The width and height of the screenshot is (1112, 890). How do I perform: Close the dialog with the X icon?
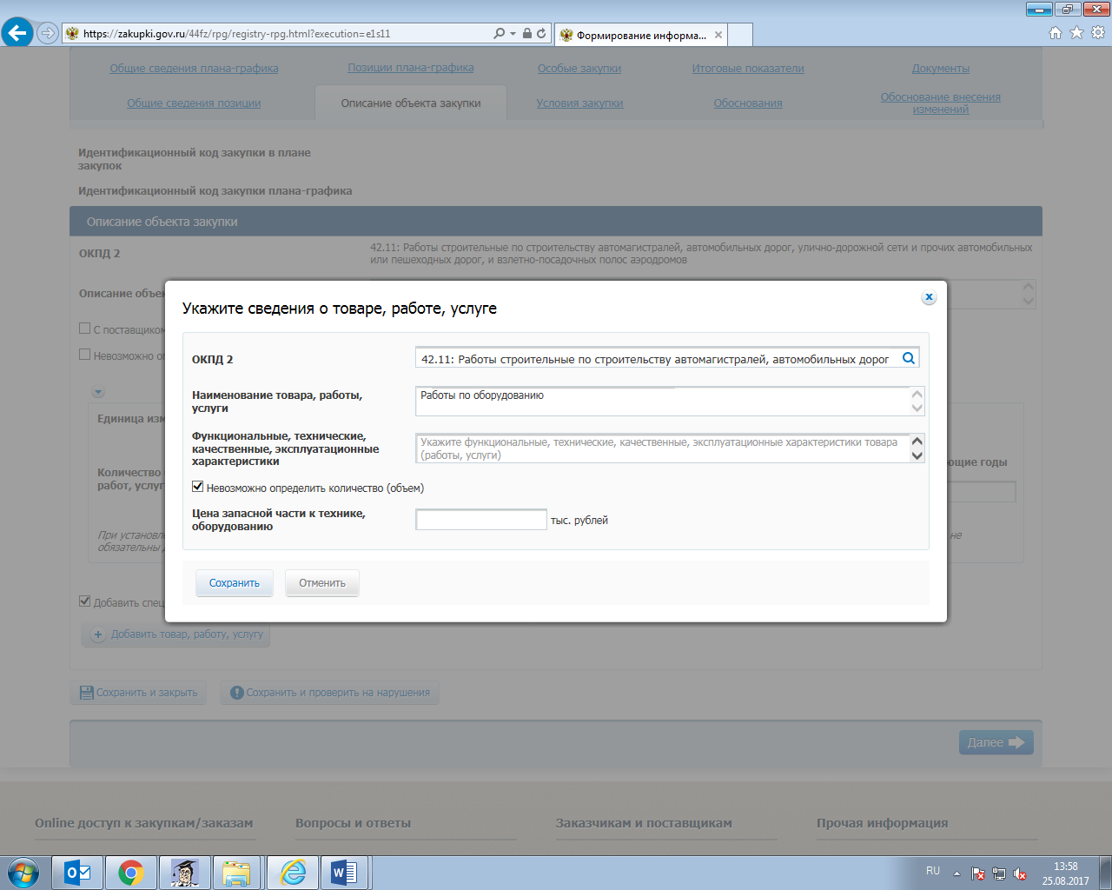point(929,297)
